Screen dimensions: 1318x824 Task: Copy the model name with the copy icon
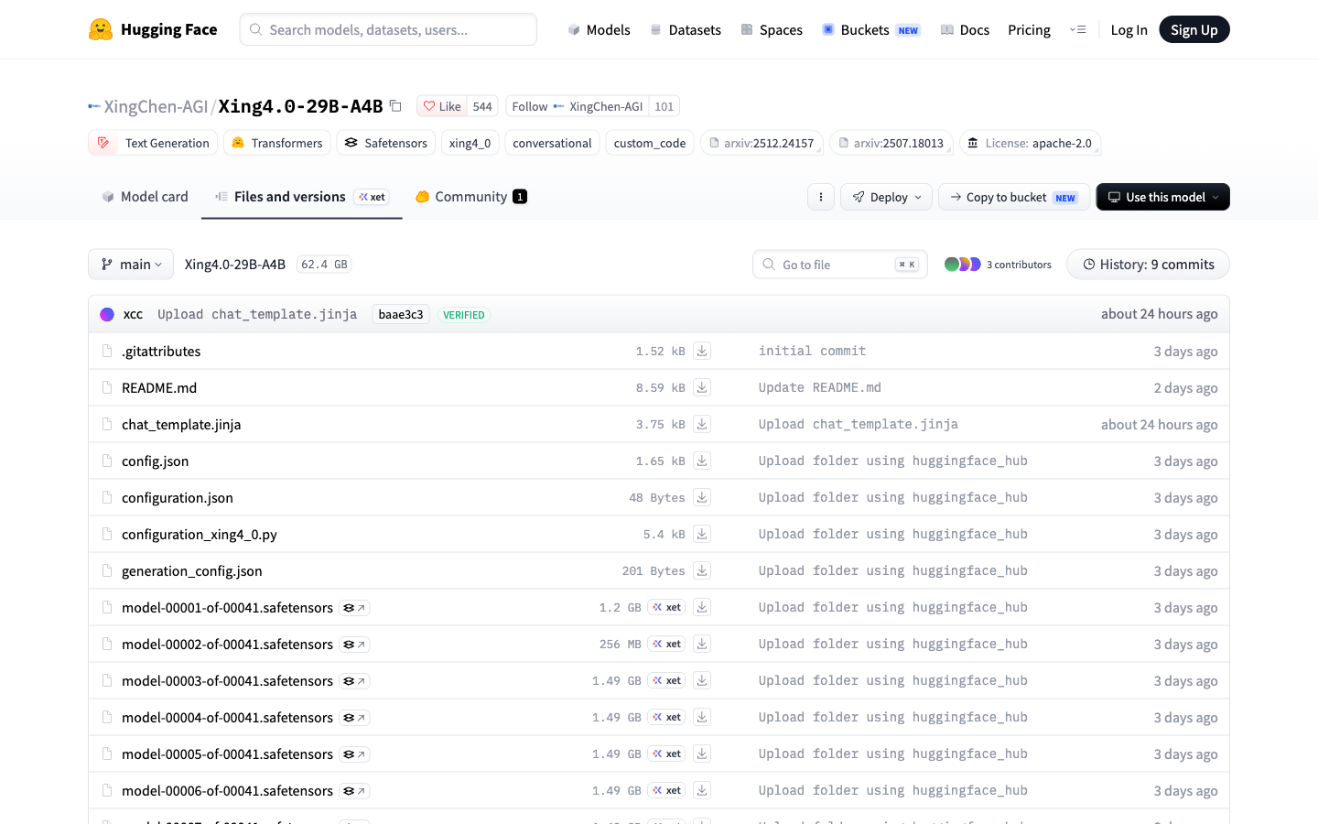click(395, 106)
